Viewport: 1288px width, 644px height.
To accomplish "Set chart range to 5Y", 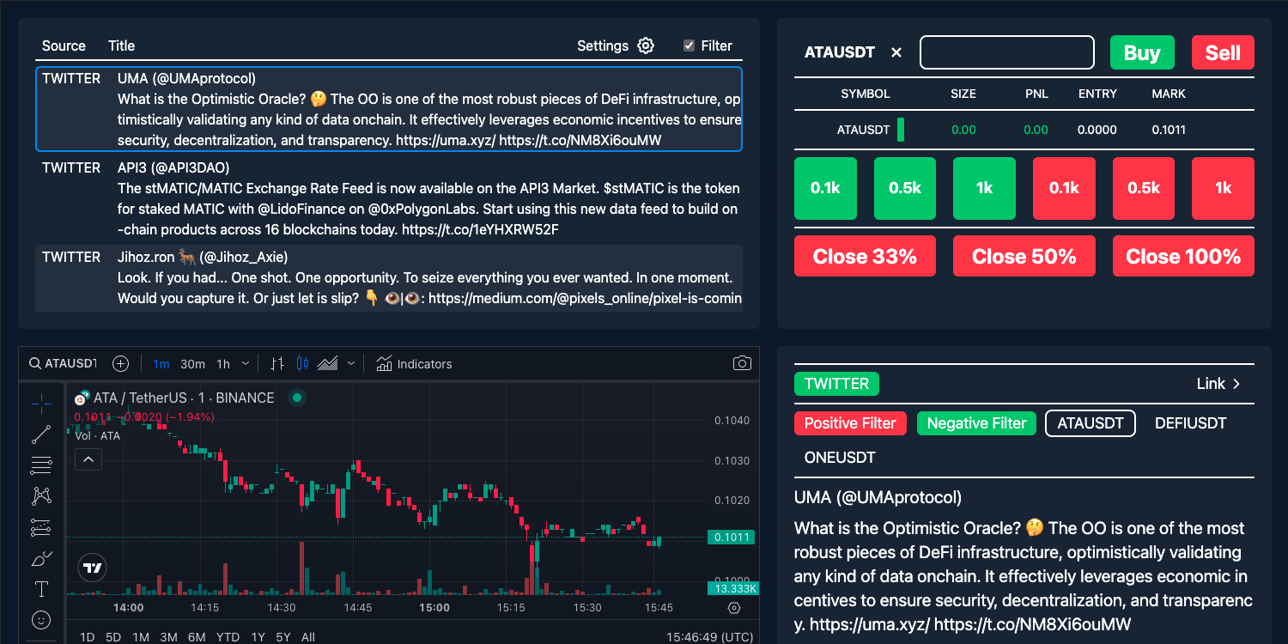I will (x=283, y=637).
